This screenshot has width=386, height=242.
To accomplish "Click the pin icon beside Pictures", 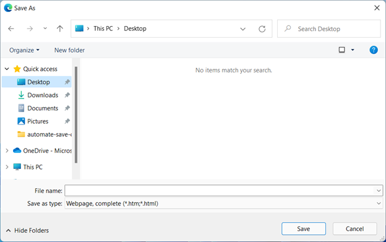I will 67,121.
